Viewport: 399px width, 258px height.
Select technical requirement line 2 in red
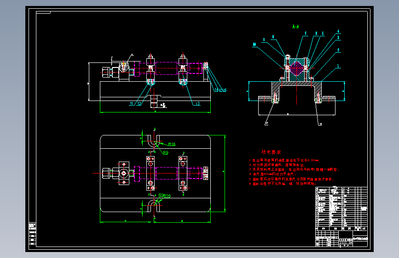pyautogui.click(x=277, y=165)
